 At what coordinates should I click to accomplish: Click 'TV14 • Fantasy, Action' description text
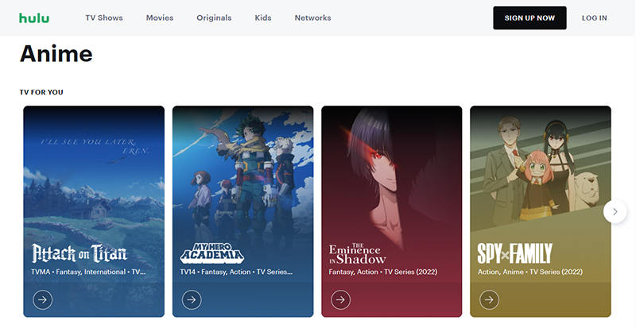(x=236, y=272)
